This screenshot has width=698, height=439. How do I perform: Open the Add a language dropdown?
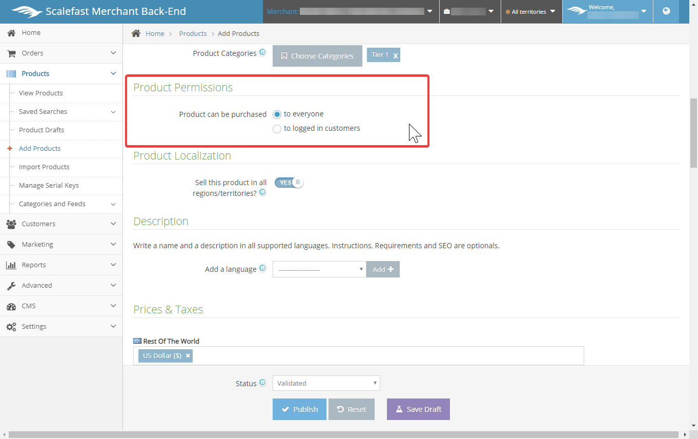[319, 269]
